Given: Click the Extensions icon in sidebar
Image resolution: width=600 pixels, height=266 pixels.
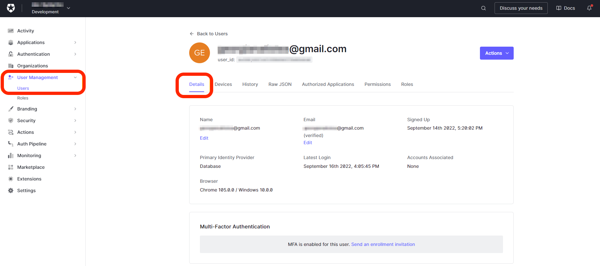Looking at the screenshot, I should coord(11,179).
